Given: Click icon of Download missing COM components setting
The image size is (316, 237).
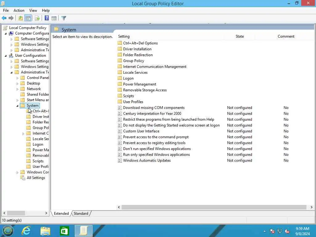Looking at the screenshot, I should click(120, 108).
